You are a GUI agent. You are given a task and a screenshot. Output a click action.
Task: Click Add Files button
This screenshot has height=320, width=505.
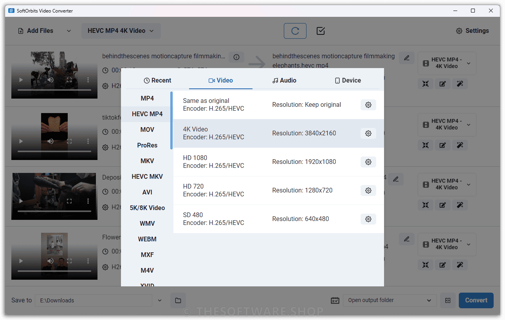tap(36, 31)
